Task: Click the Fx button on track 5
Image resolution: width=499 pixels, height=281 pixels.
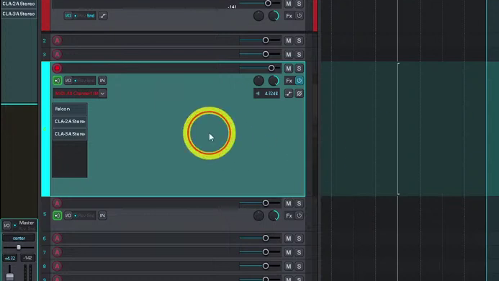Action: coord(289,215)
